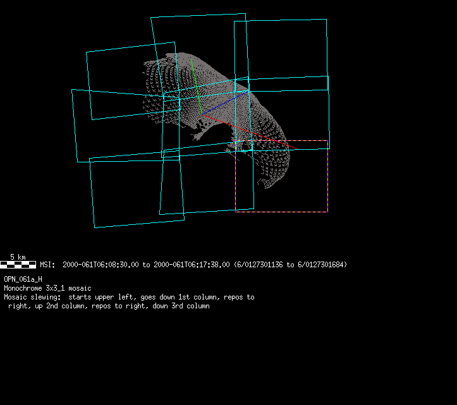Click the blue axis line
This screenshot has height=405, width=457.
coord(225,102)
